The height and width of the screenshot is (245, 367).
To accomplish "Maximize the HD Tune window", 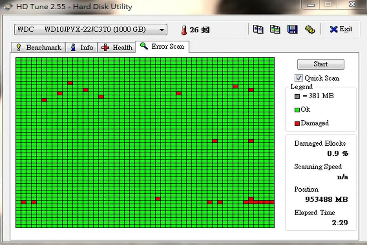I will [x=328, y=4].
